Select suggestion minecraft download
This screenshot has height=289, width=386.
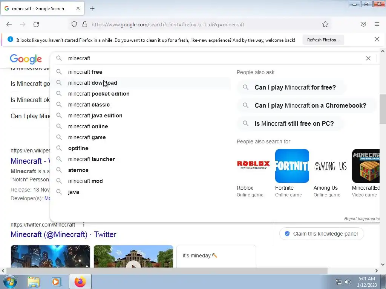(x=140, y=83)
